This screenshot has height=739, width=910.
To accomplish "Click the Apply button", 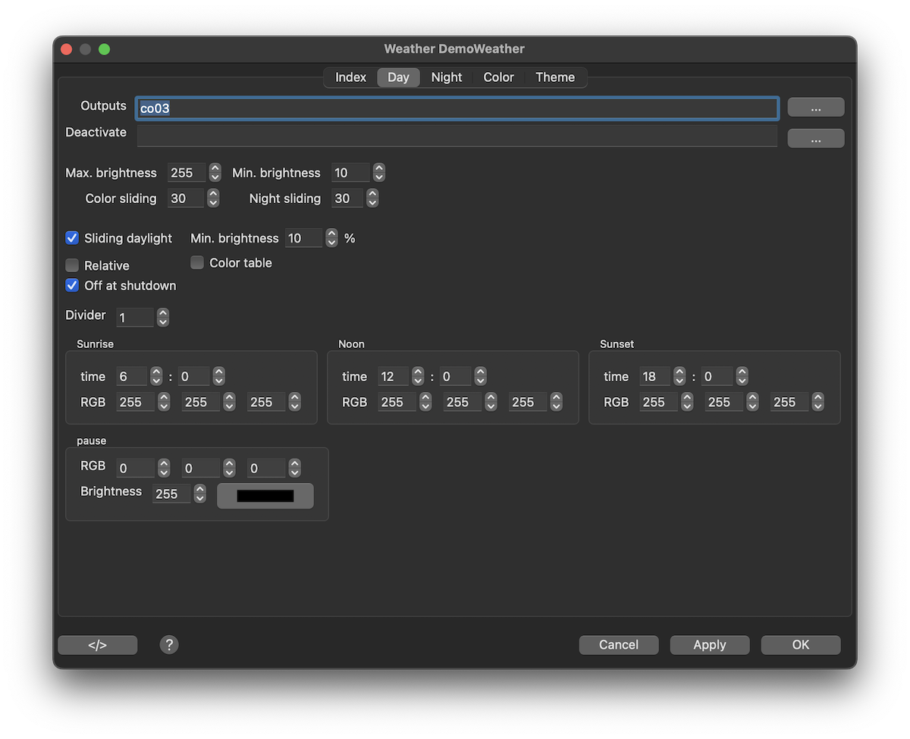I will pyautogui.click(x=709, y=645).
